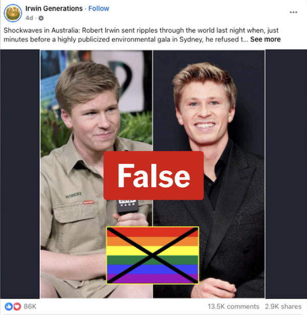Open the three-dot post options menu

[293, 12]
